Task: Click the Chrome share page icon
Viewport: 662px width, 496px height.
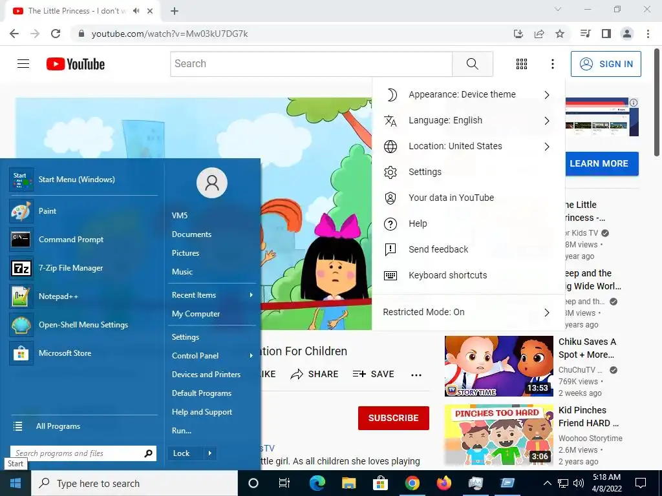Action: (539, 34)
